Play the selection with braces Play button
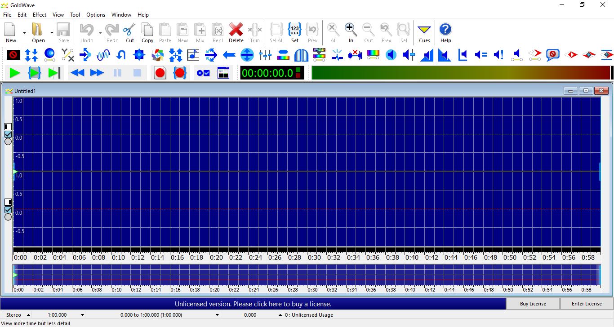The image size is (614, 327). pyautogui.click(x=35, y=73)
